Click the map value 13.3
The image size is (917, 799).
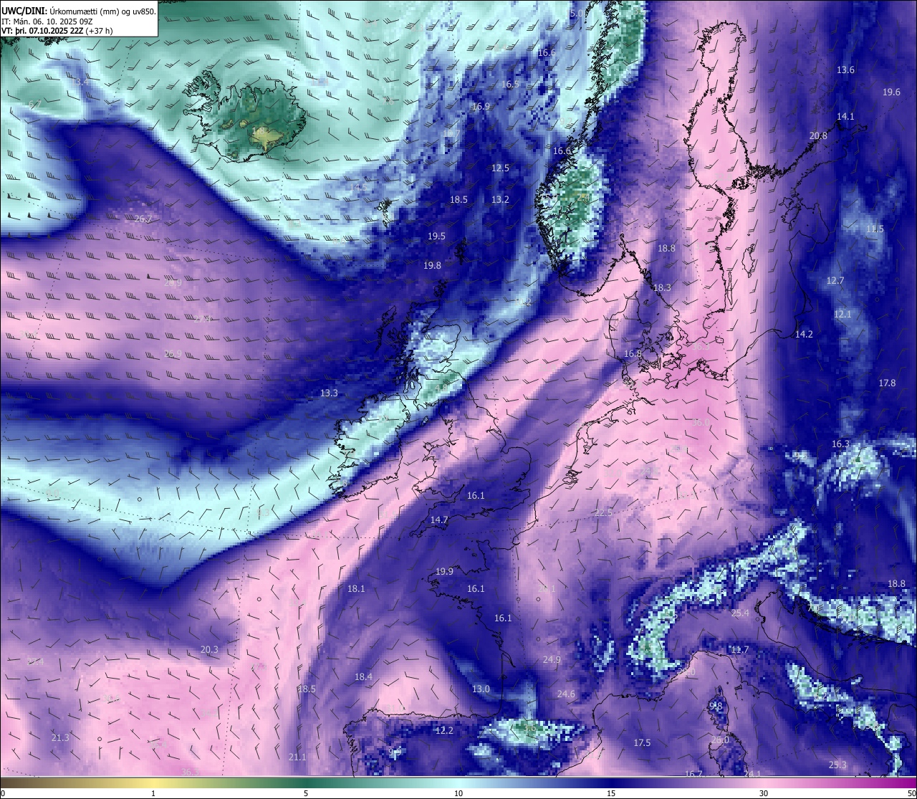pos(329,393)
